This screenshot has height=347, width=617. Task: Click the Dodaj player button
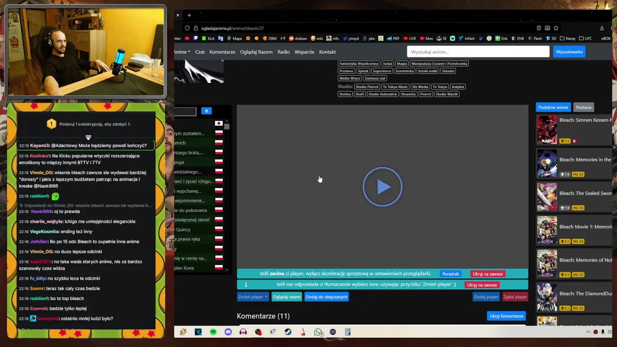point(486,297)
